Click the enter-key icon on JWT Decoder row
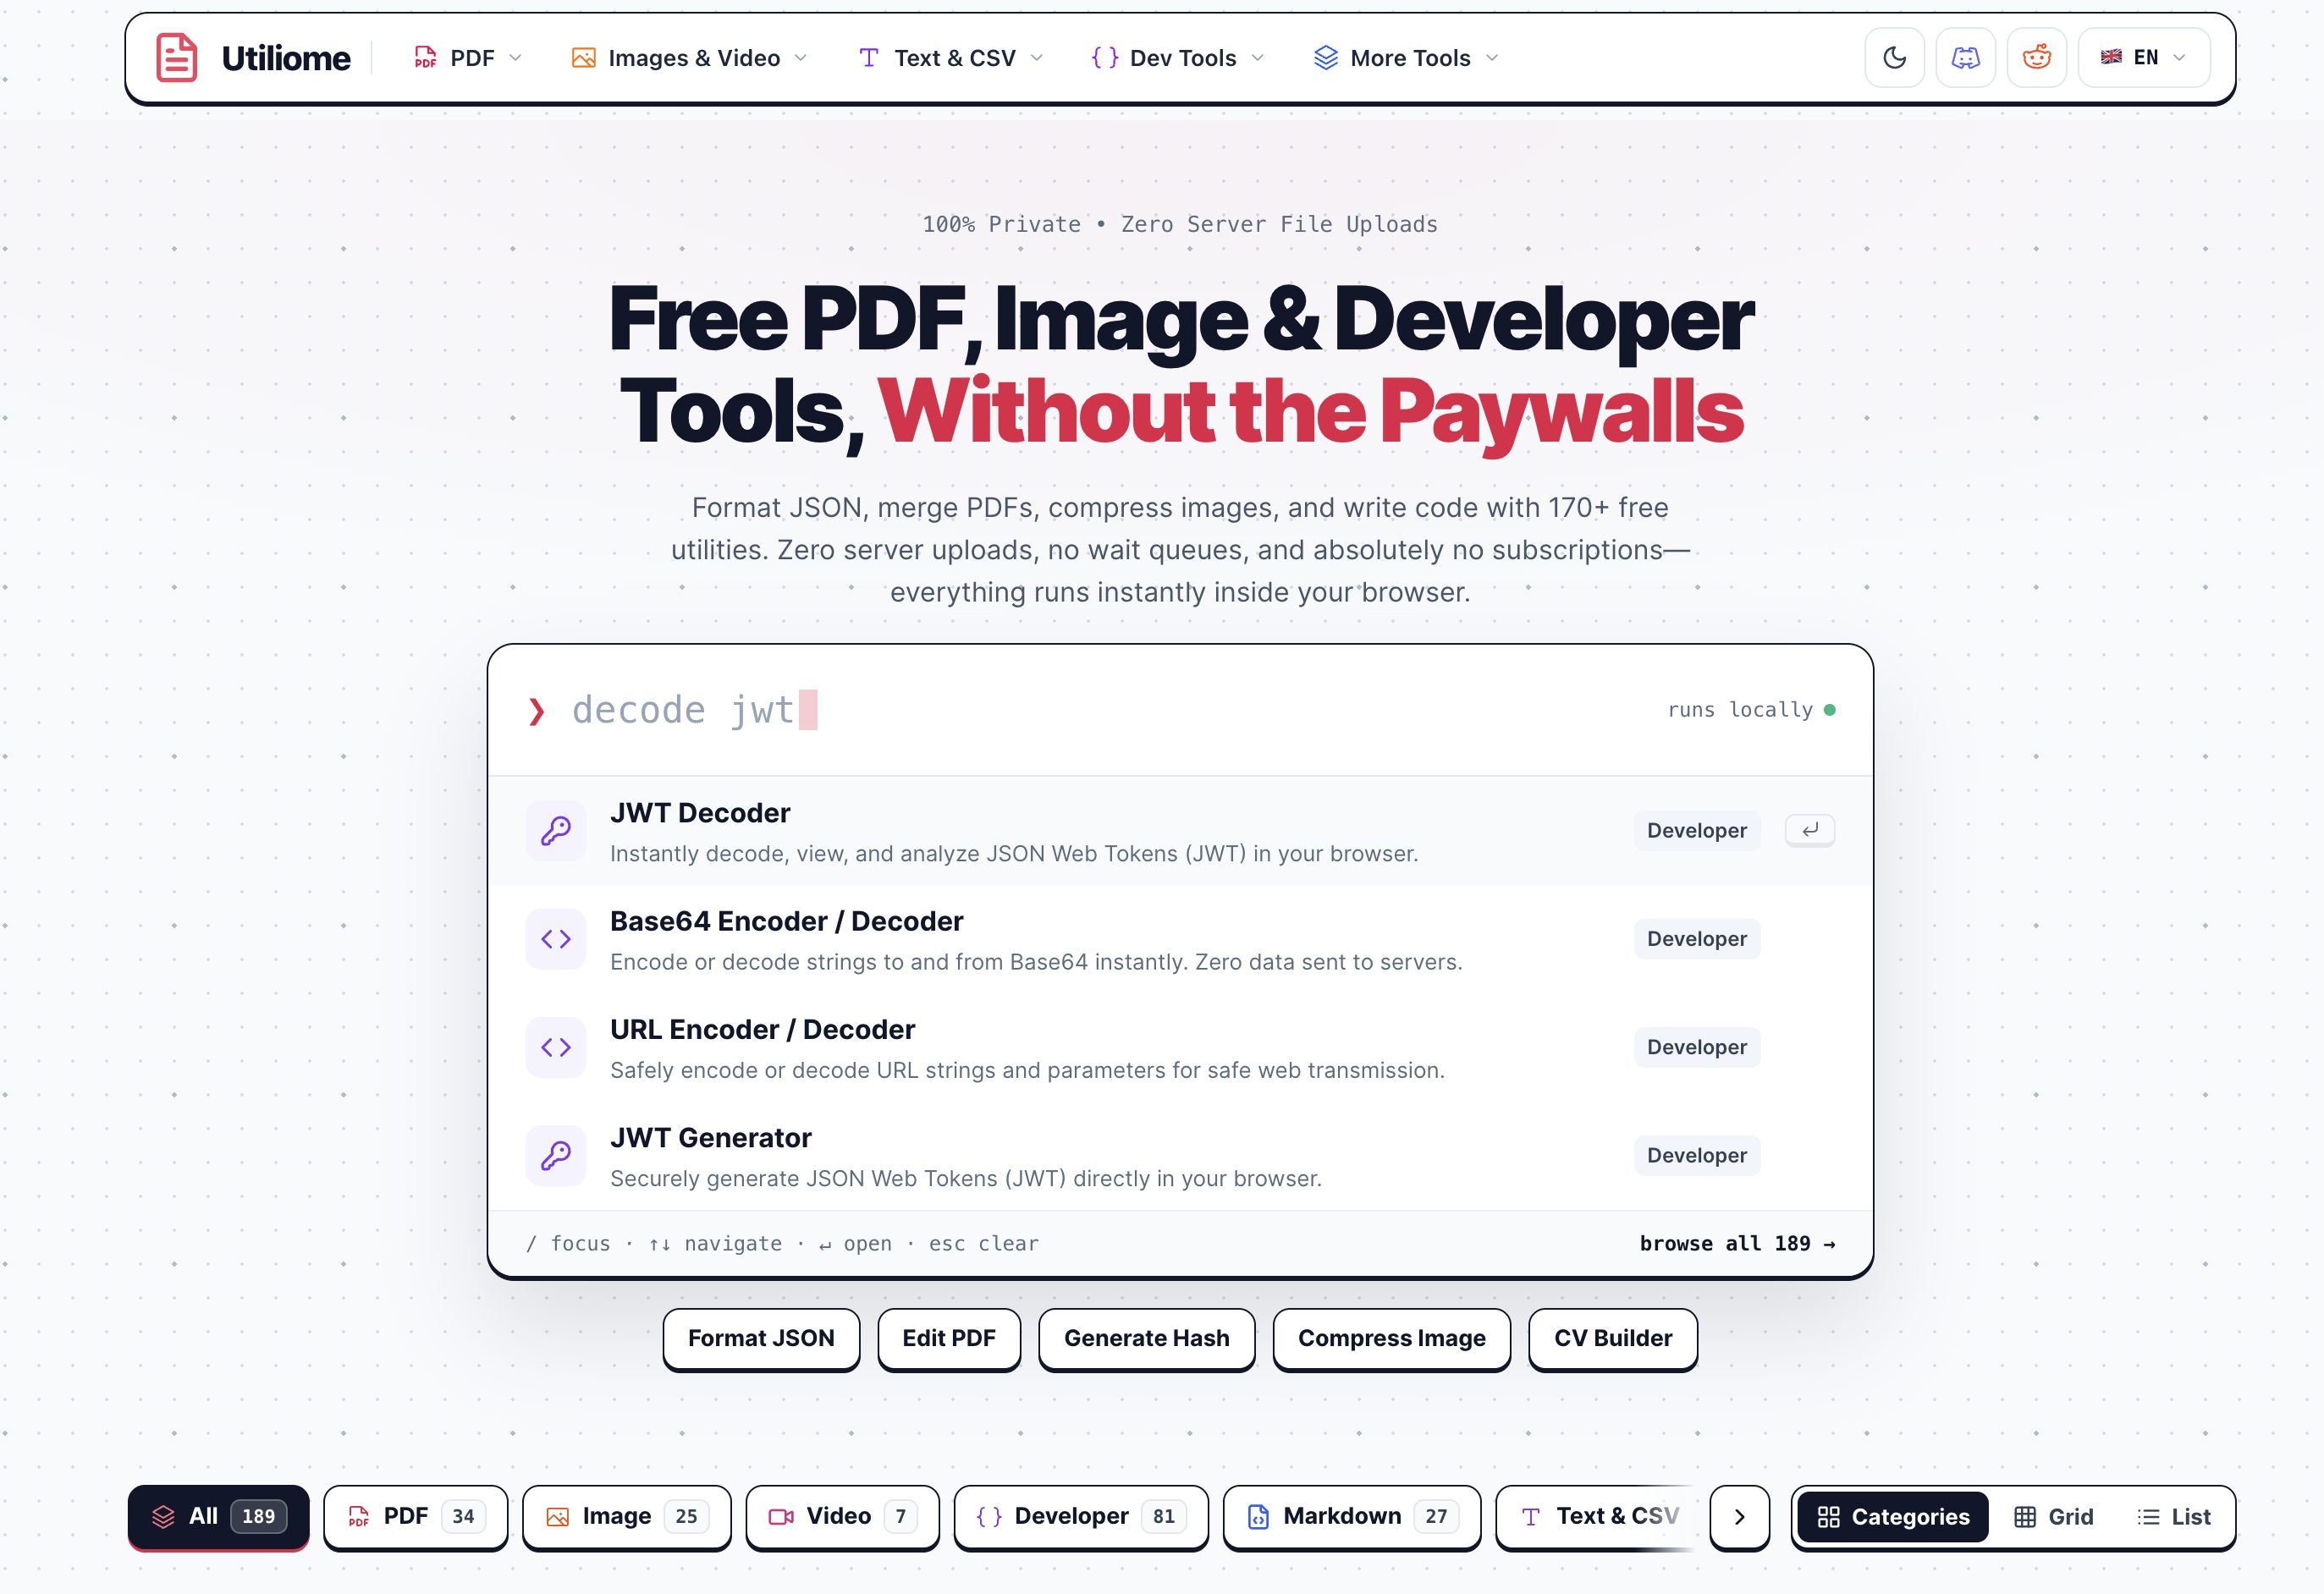Screen dimensions: 2324x1594 (1810, 830)
